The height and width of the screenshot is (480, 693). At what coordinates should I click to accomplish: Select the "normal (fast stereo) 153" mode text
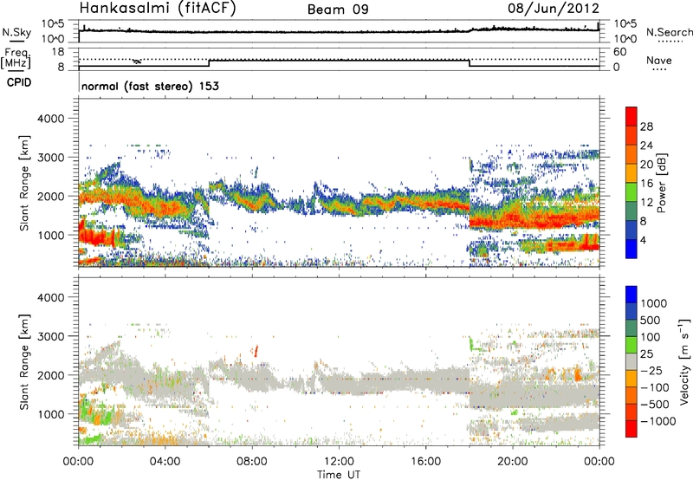coord(150,86)
